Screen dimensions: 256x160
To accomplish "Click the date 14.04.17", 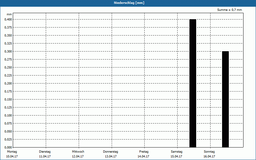I will (x=143, y=156).
